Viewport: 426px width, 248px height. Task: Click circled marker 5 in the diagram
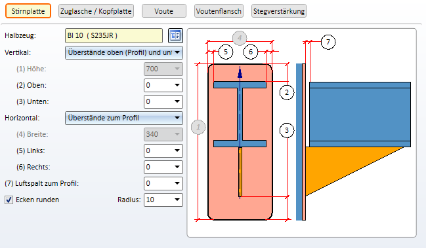pyautogui.click(x=226, y=52)
